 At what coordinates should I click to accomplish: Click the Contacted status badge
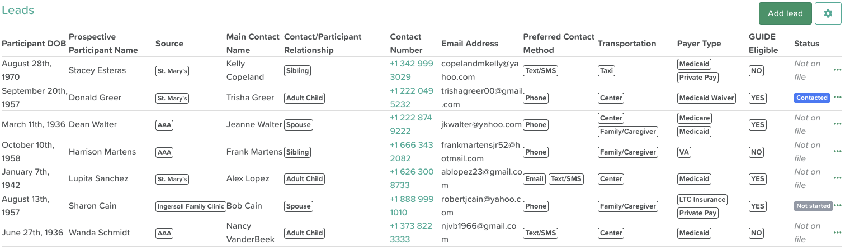click(812, 98)
